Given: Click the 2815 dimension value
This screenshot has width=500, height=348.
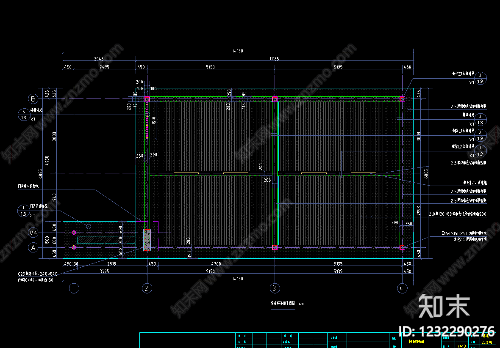Looking at the screenshot, I should 111,264.
